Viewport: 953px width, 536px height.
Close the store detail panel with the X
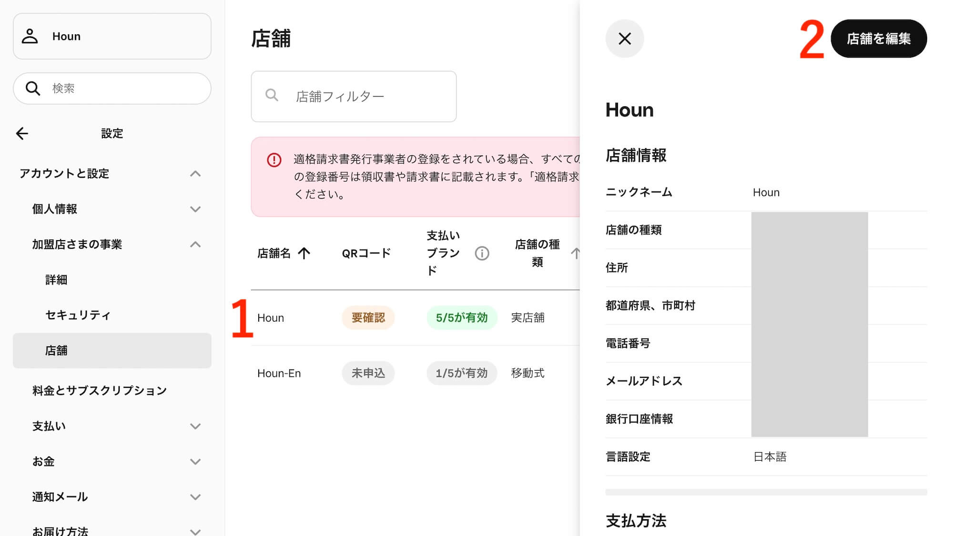click(624, 39)
